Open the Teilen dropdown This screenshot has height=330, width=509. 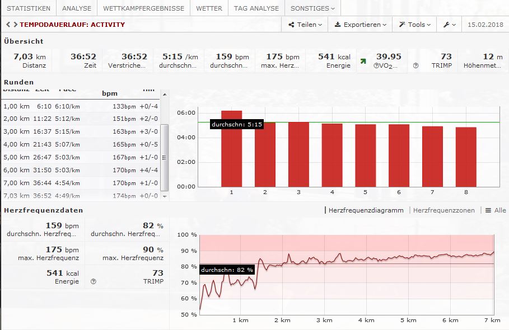pyautogui.click(x=305, y=25)
